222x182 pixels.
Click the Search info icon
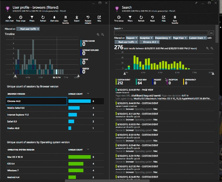tap(122, 29)
